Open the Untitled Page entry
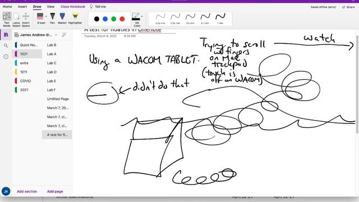Viewport: 359px width, 202px height. point(57,99)
